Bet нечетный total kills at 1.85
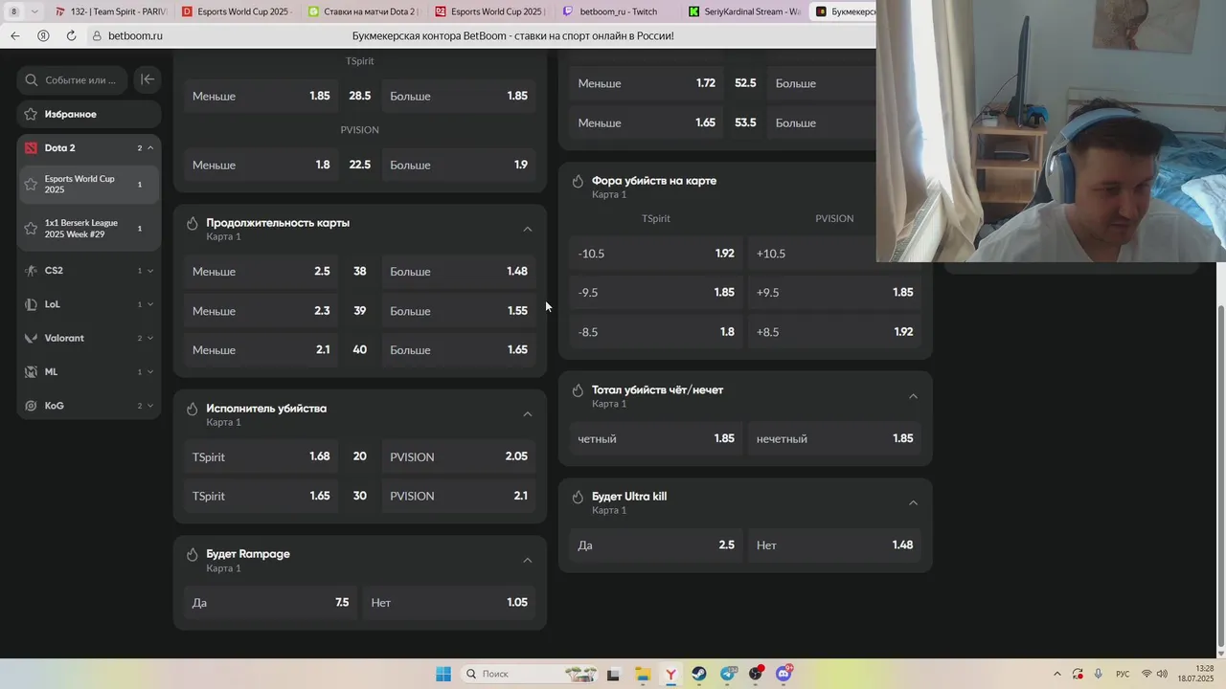Screen dimensions: 1226x689 pyautogui.click(x=834, y=439)
